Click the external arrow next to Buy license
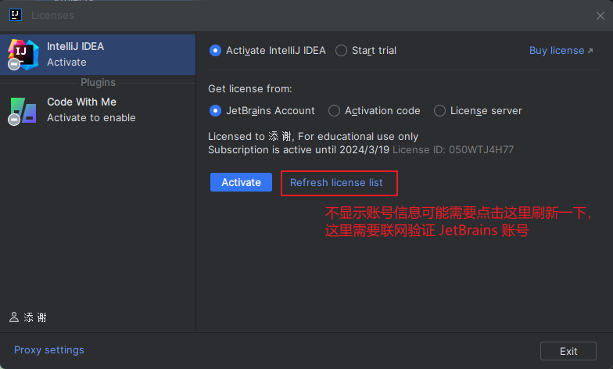This screenshot has height=369, width=613. click(590, 51)
